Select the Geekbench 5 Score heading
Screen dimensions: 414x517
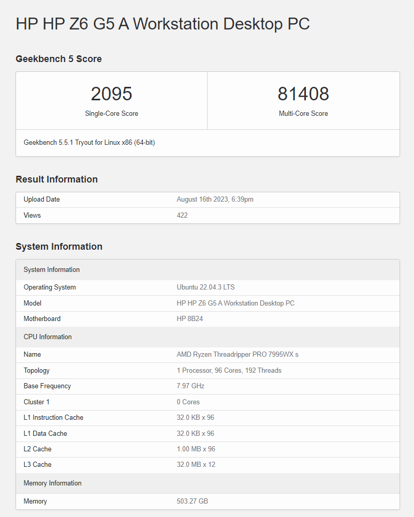point(58,59)
